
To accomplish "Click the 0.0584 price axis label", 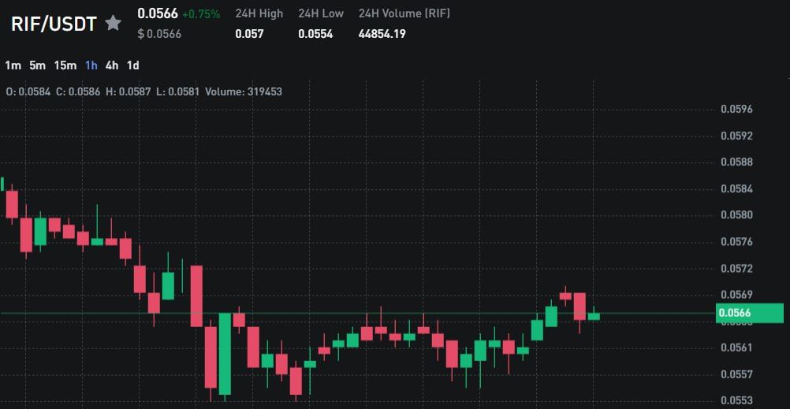I will [x=736, y=189].
